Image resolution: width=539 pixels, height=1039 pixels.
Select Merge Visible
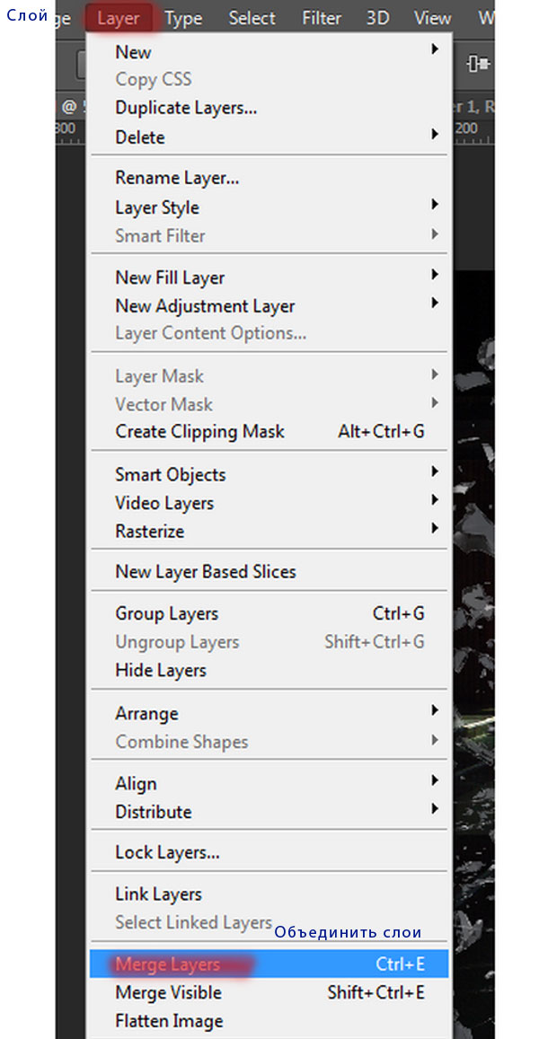(269, 992)
